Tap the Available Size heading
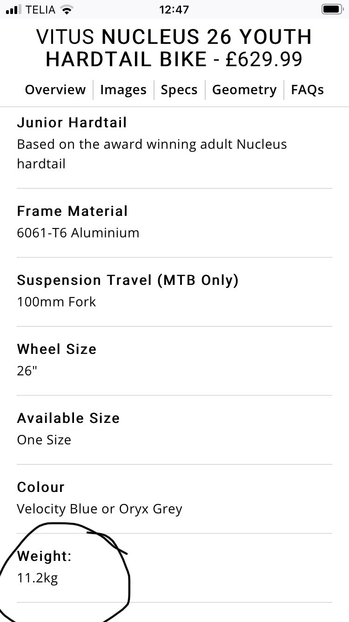 [68, 418]
